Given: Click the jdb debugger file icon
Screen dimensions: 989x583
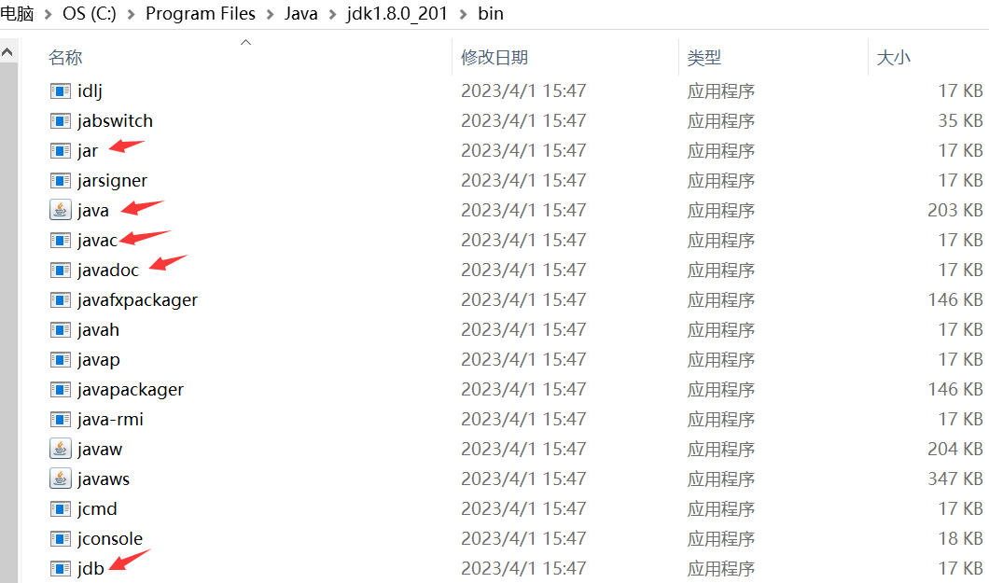Looking at the screenshot, I should pyautogui.click(x=60, y=568).
